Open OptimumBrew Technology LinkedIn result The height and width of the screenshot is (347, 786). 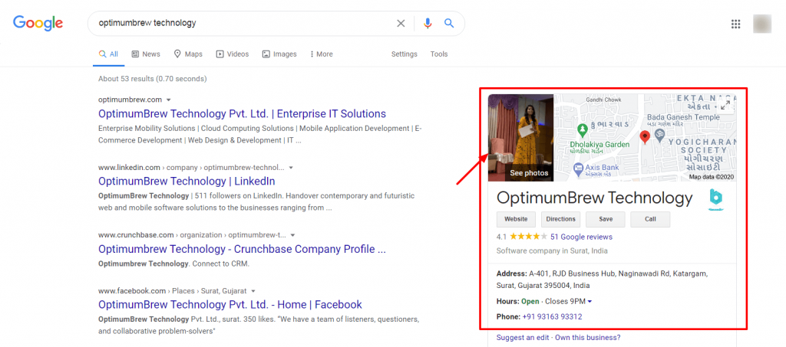[x=187, y=181]
